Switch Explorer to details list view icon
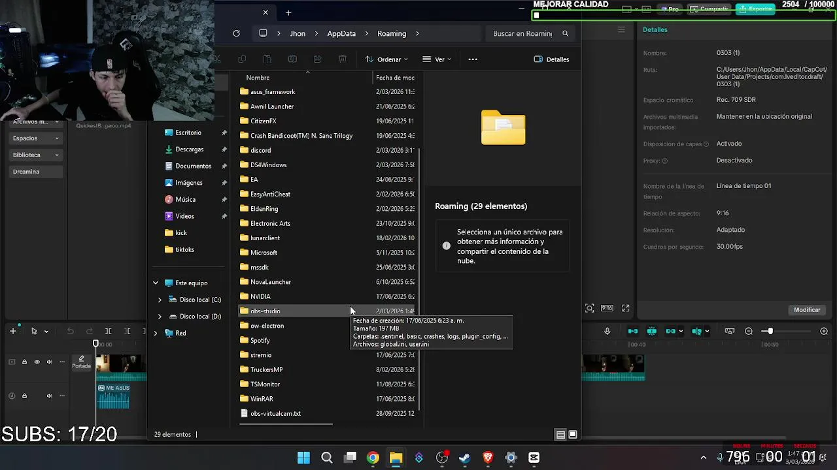Image resolution: width=837 pixels, height=470 pixels. point(560,435)
